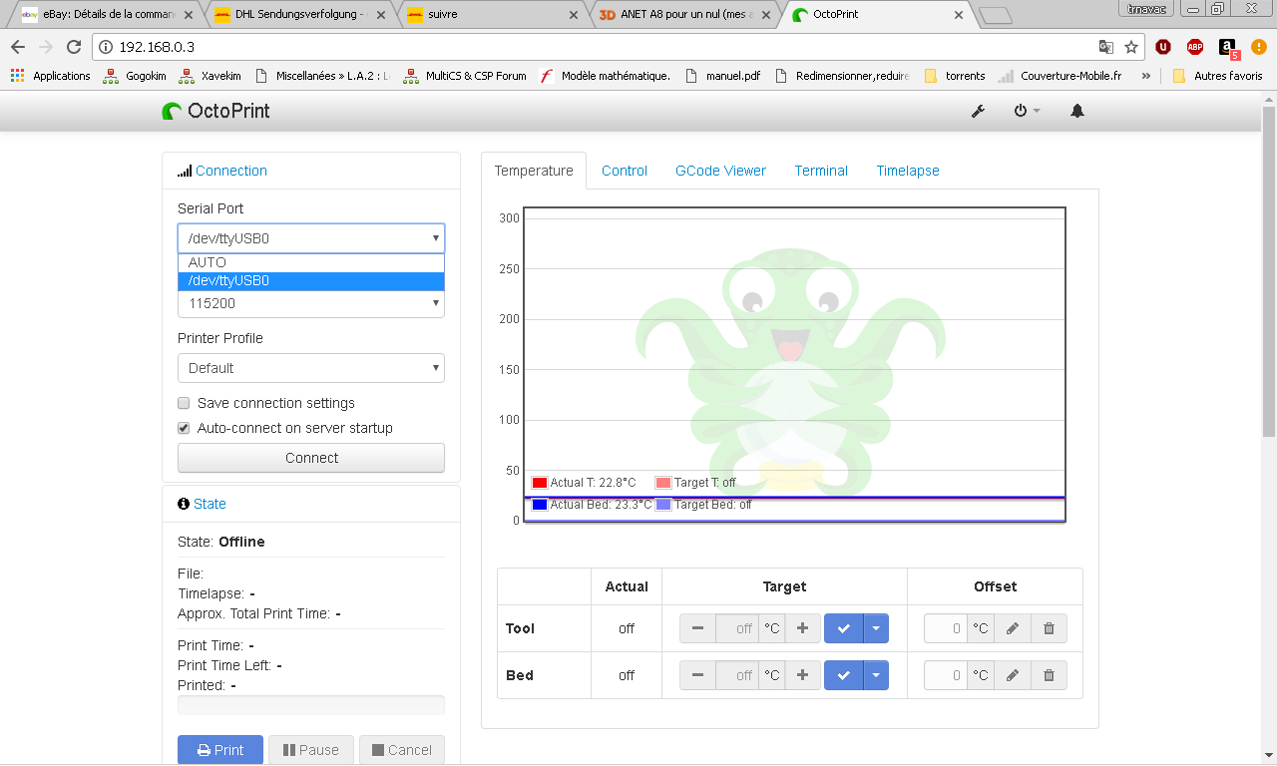Click Target T light red legend swatch

[663, 483]
